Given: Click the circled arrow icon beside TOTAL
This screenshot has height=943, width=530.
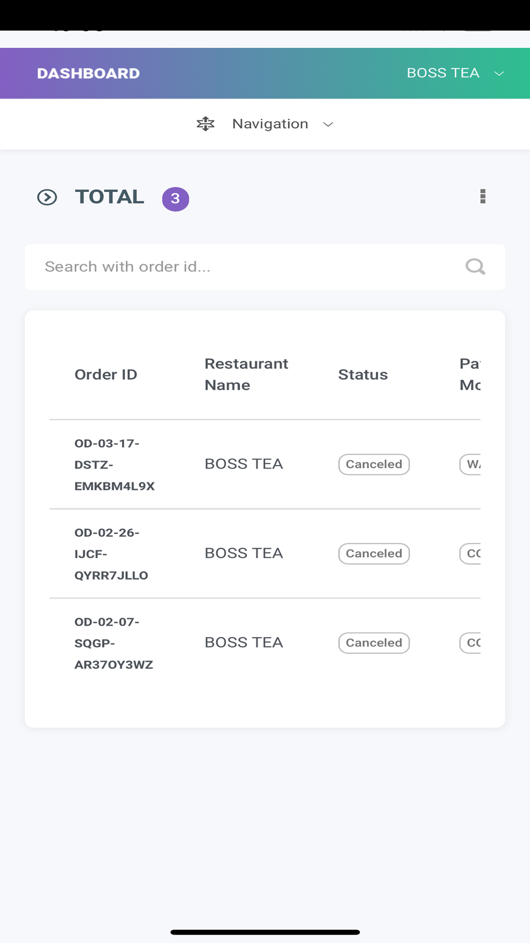Looking at the screenshot, I should (47, 197).
